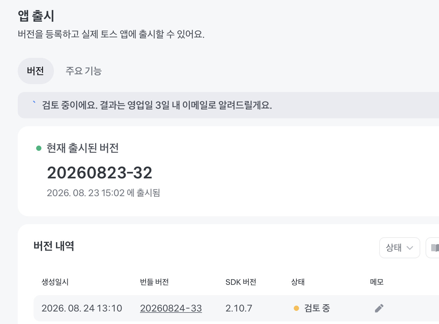Click released version number 20260823-32

(100, 173)
